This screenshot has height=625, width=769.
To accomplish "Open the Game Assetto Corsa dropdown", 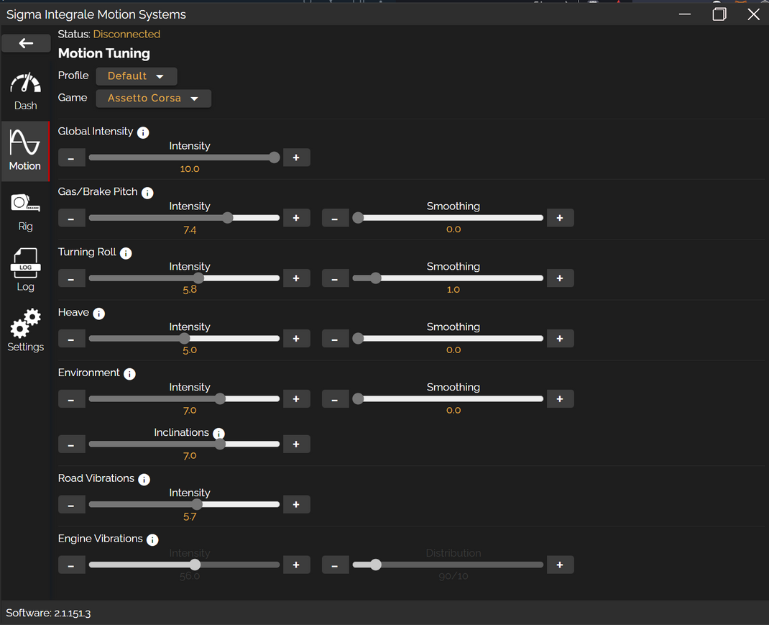I will pyautogui.click(x=153, y=99).
